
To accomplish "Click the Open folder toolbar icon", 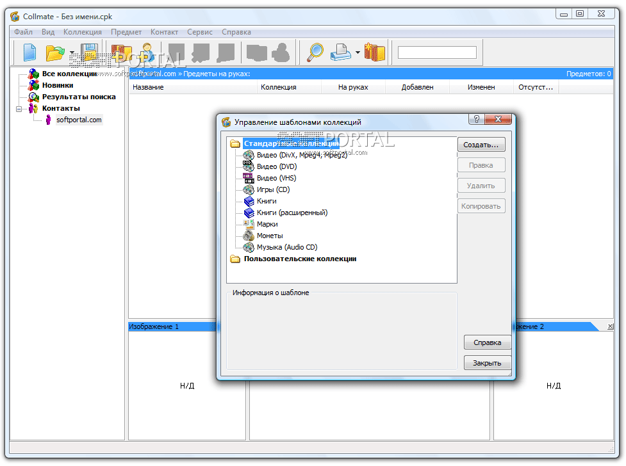I will 55,52.
